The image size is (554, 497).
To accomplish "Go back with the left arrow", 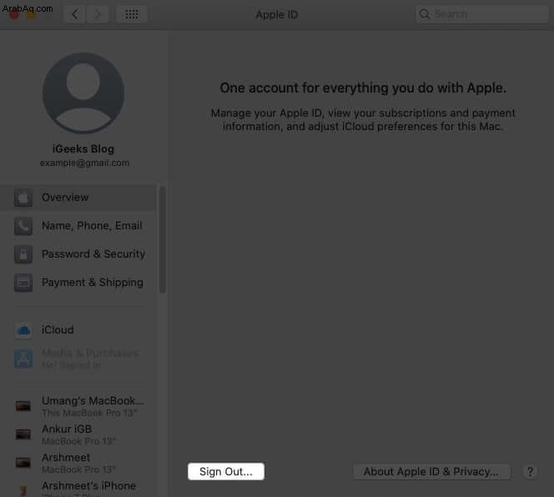I will tap(74, 14).
